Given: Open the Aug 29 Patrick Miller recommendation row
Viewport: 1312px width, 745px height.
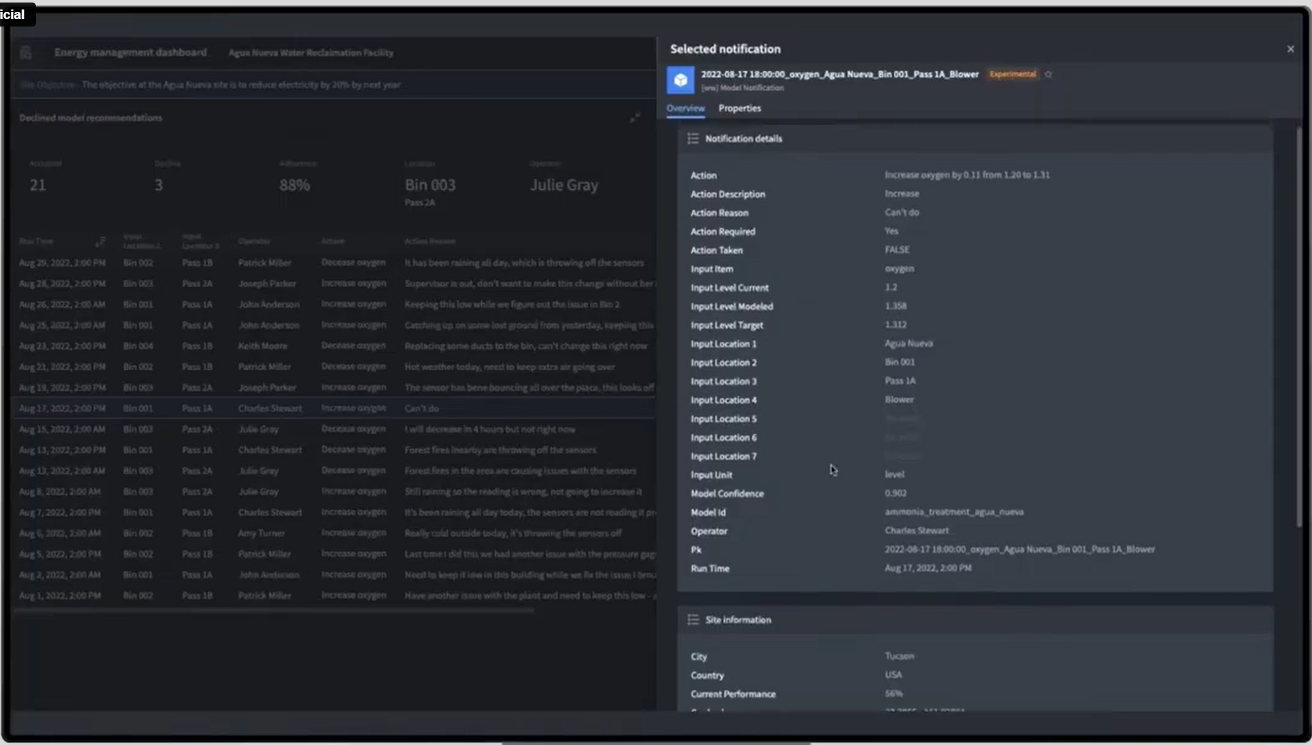Looking at the screenshot, I should pyautogui.click(x=335, y=263).
